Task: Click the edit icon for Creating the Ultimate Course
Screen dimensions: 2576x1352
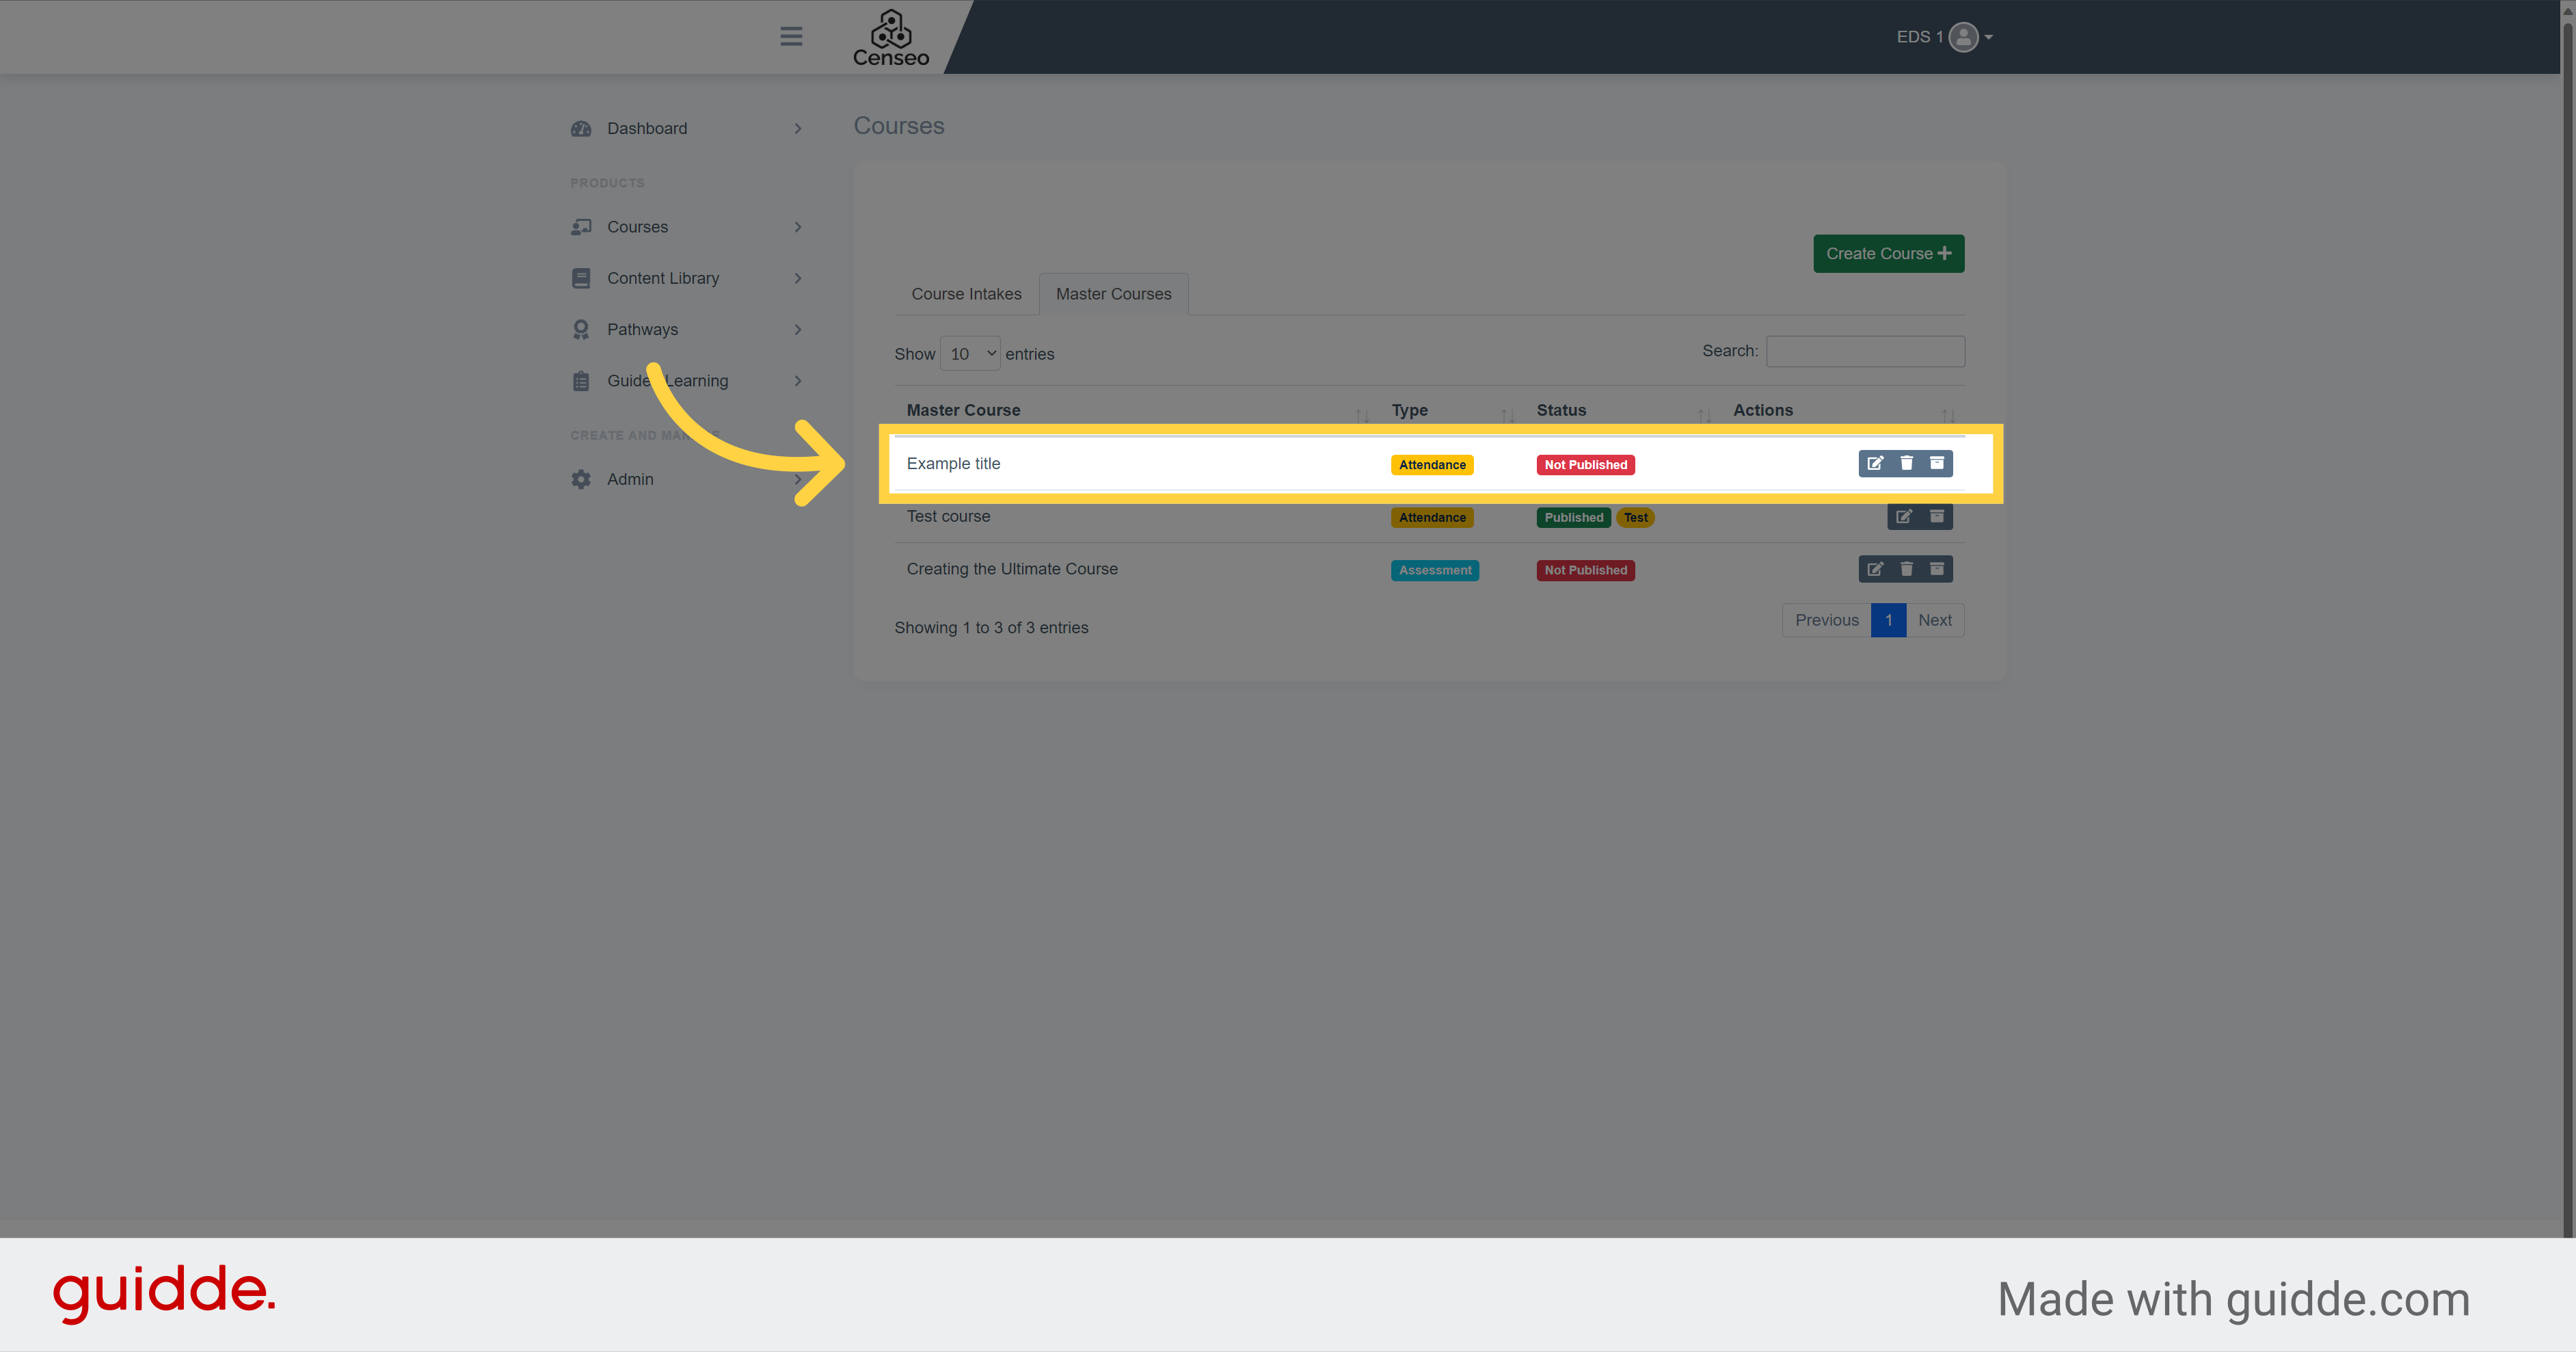Action: coord(1874,568)
